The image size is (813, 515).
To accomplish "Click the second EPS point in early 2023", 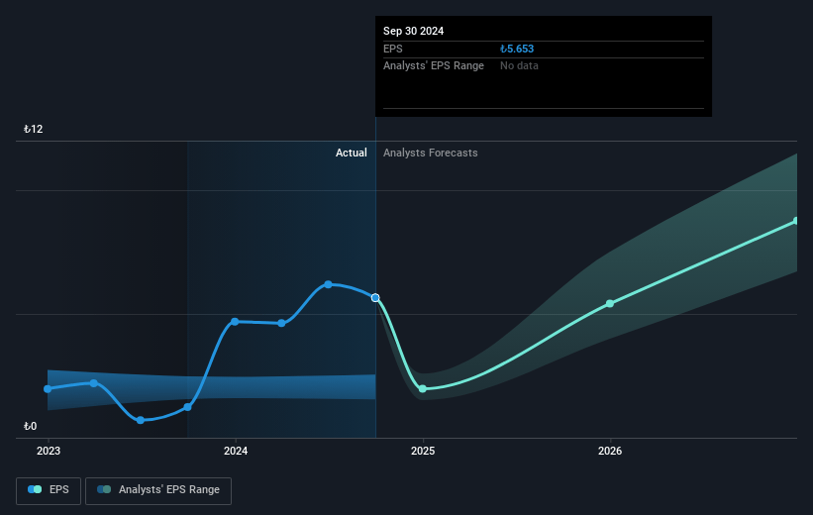I will point(94,383).
